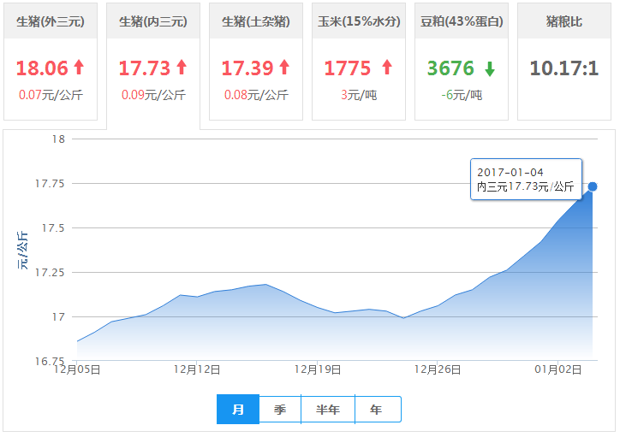Viewport: 620px width, 437px height.
Task: Switch chart range to 季
Action: coord(280,410)
